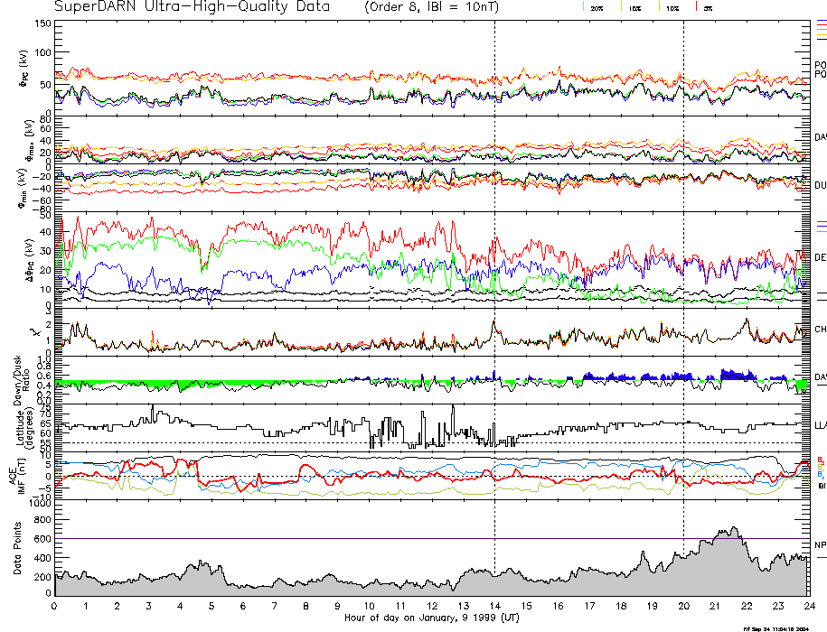This screenshot has height=632, width=827.
Task: Select the 10% legend entry
Action: (x=672, y=8)
